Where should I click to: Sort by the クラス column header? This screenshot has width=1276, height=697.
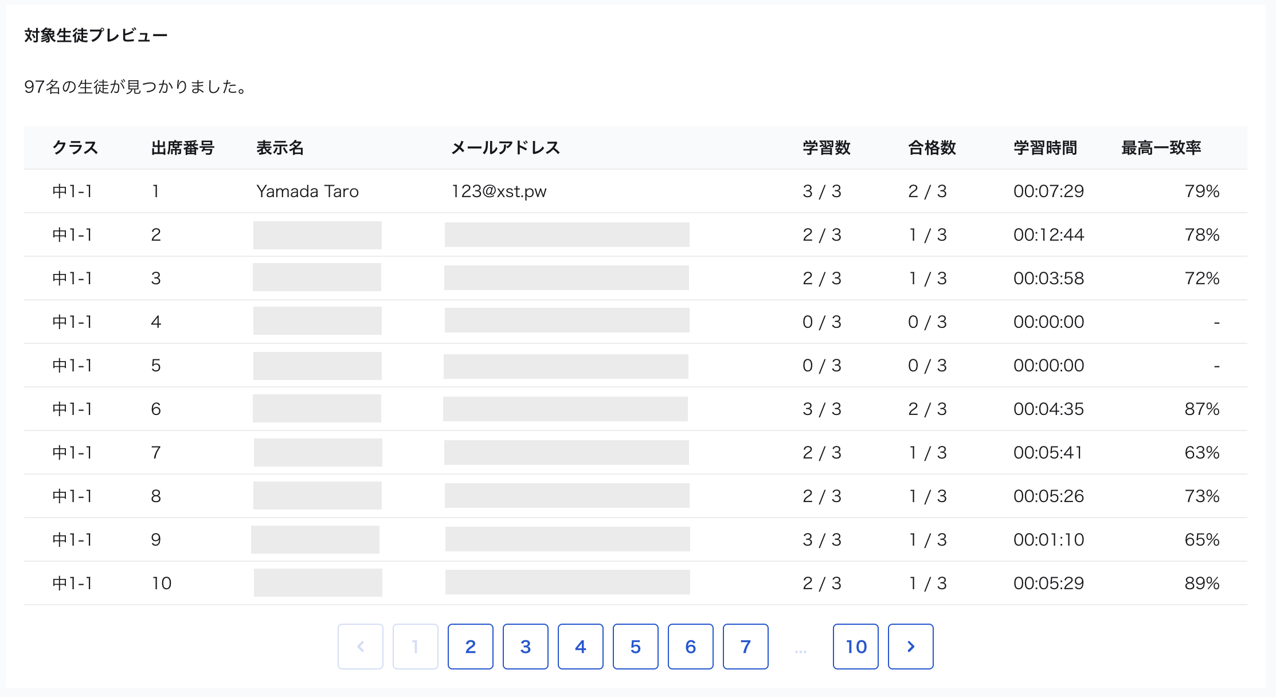(75, 148)
